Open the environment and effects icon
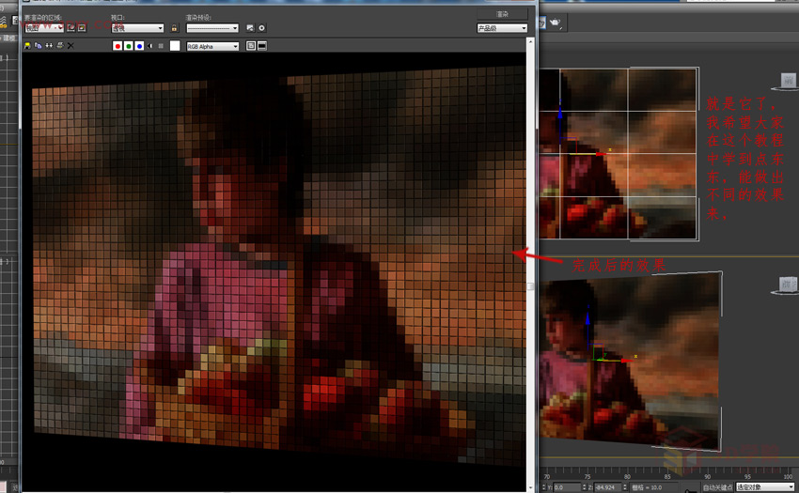This screenshot has height=493, width=799. (x=262, y=28)
